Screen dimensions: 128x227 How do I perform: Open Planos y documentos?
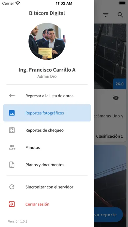[x=47, y=165]
